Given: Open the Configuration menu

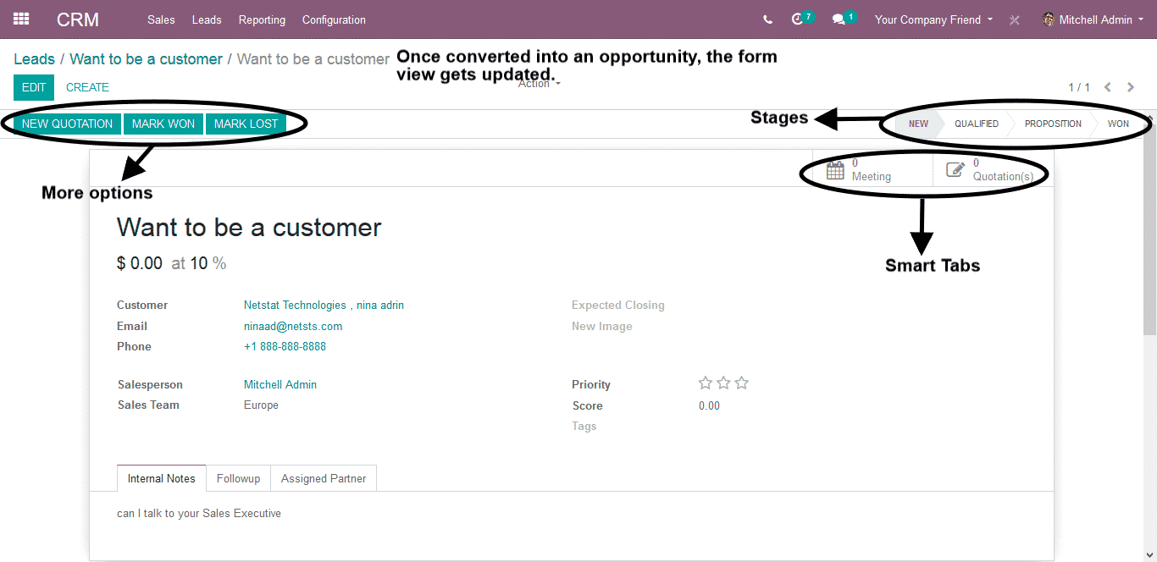Looking at the screenshot, I should point(334,19).
